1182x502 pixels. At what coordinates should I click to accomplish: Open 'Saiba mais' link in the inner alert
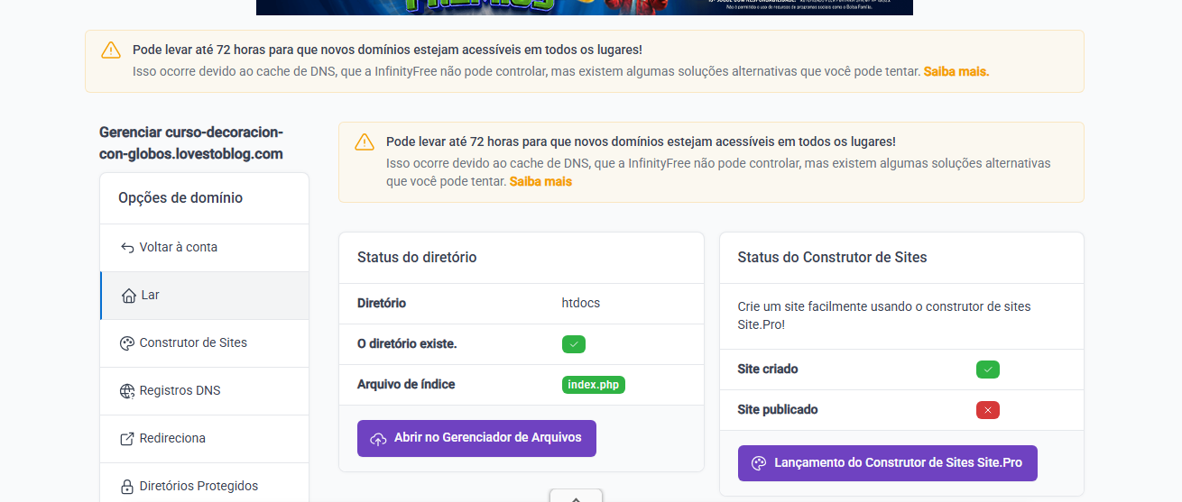click(x=540, y=181)
